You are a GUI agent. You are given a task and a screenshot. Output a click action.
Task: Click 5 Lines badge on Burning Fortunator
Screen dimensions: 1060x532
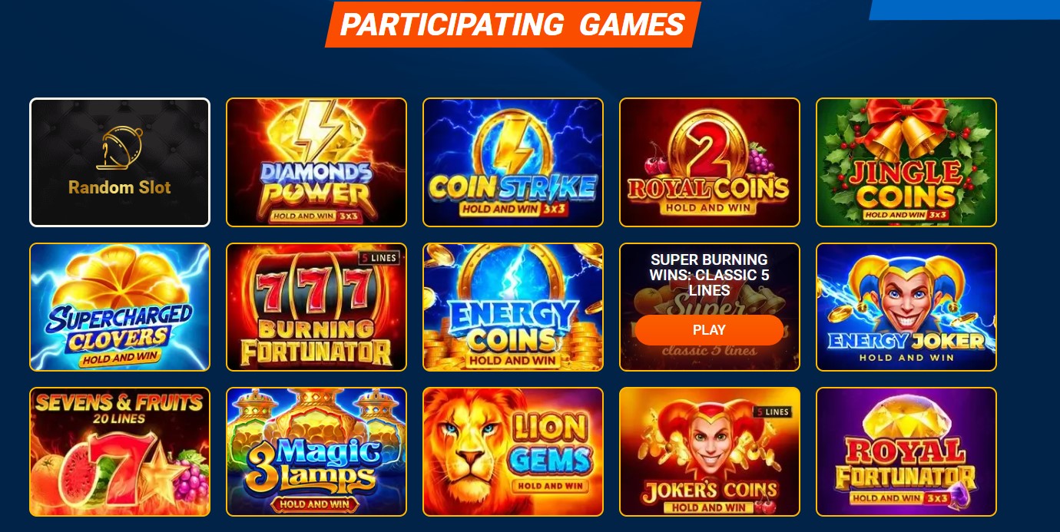(x=380, y=258)
